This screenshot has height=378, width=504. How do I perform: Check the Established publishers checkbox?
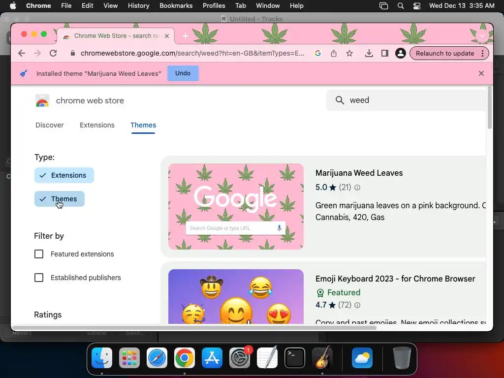(39, 278)
